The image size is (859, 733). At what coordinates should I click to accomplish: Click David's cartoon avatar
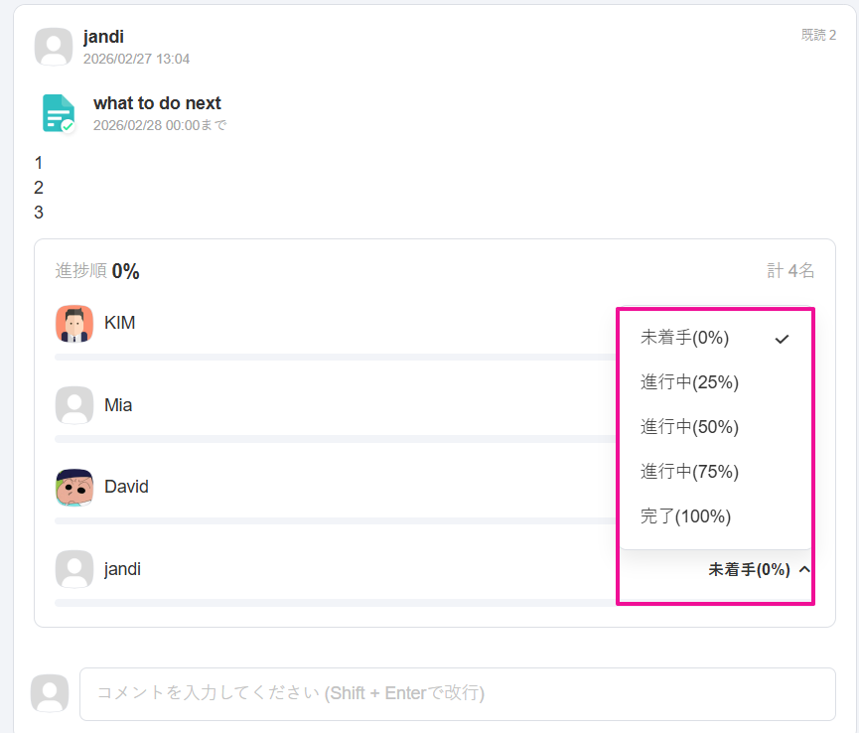(x=74, y=488)
